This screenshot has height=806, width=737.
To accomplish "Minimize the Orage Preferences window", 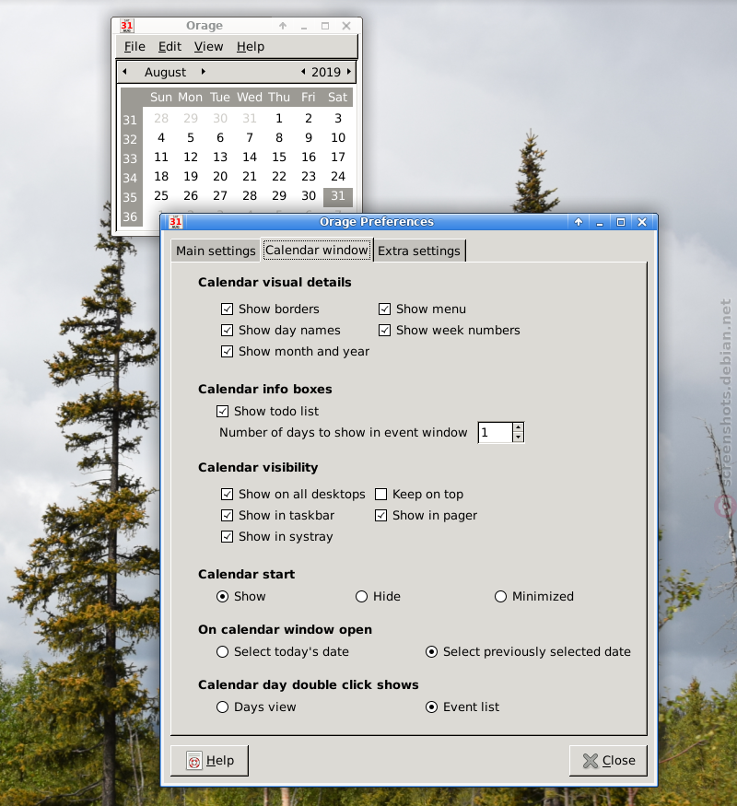I will pos(599,222).
